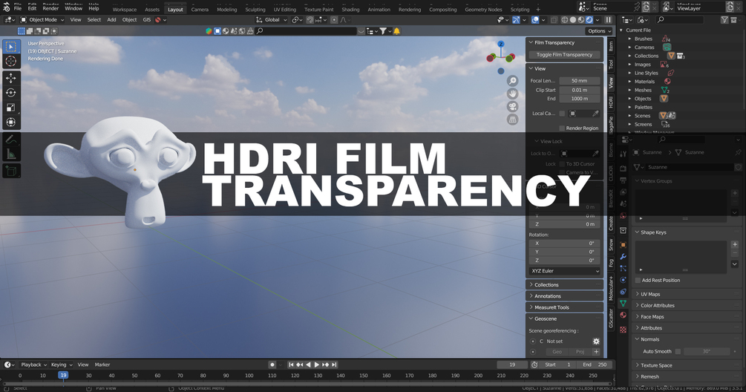
Task: Enable the Local Camera checkbox
Action: pos(562,114)
